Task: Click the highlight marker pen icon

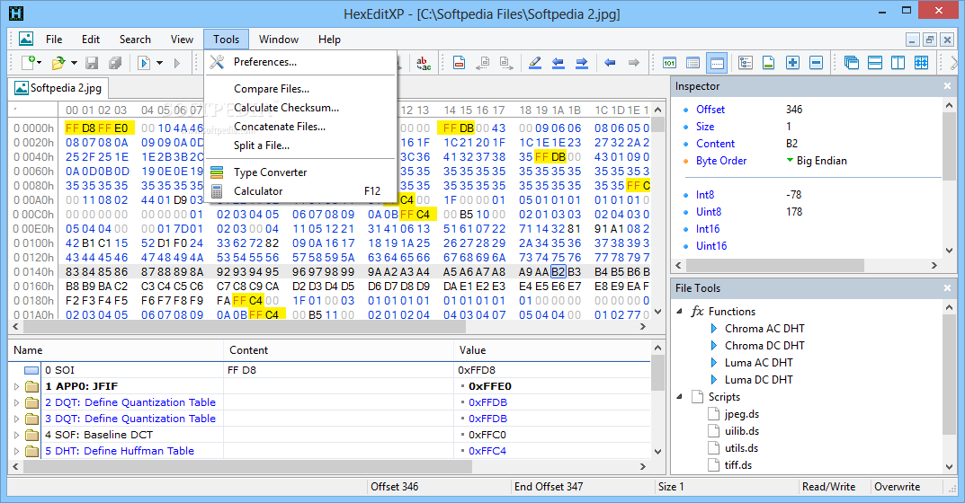Action: (x=535, y=62)
